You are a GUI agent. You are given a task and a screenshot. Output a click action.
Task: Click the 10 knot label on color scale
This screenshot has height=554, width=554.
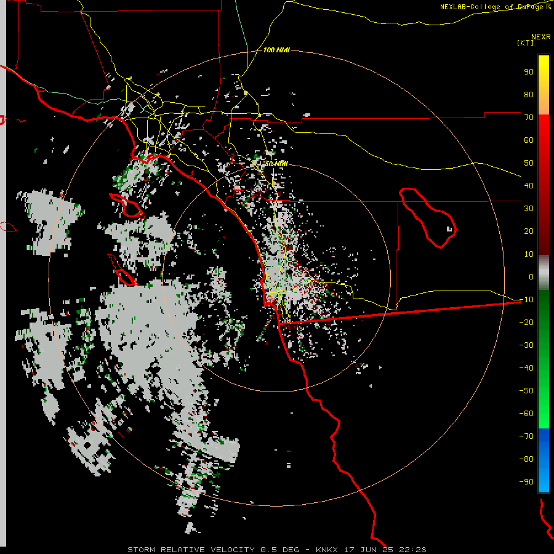(x=529, y=254)
